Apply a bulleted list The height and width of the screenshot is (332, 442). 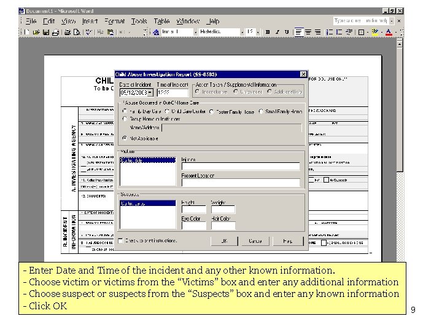pyautogui.click(x=339, y=32)
